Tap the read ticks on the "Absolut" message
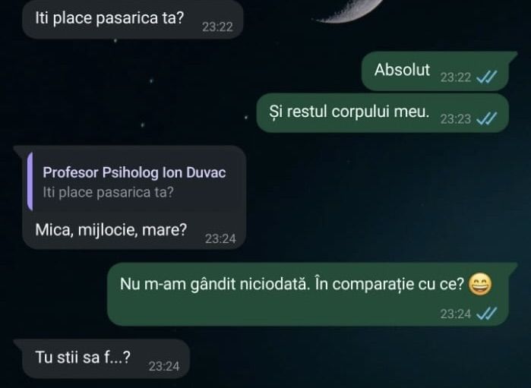The image size is (531, 388). click(487, 77)
